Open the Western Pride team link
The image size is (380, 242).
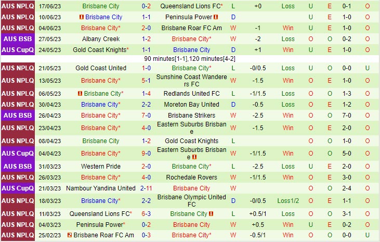pos(100,167)
